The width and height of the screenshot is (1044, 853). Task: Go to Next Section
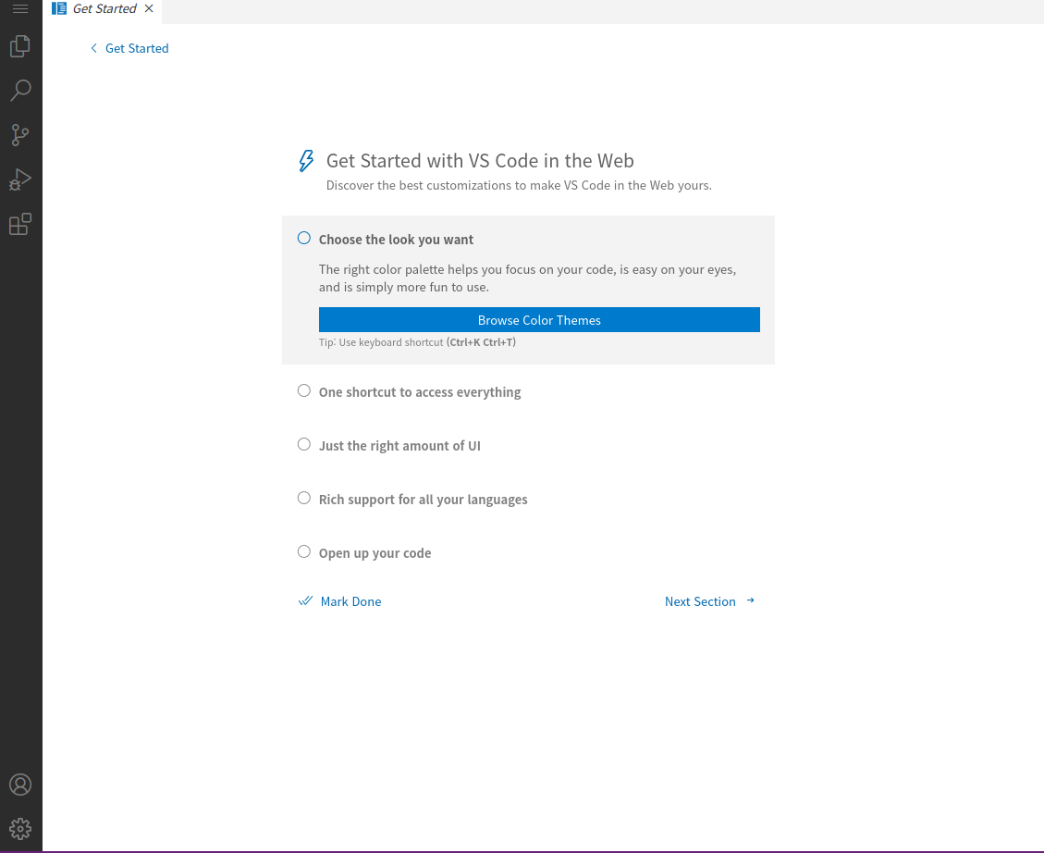(700, 601)
